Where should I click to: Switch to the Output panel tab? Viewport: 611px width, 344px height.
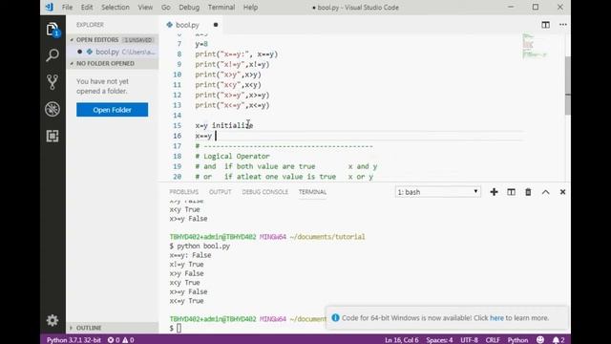(x=221, y=192)
